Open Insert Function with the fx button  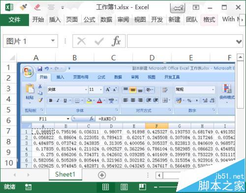[x=116, y=41]
